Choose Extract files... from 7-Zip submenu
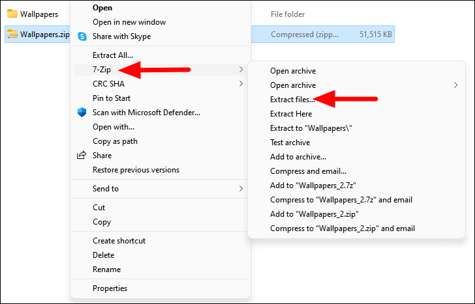 tap(292, 100)
